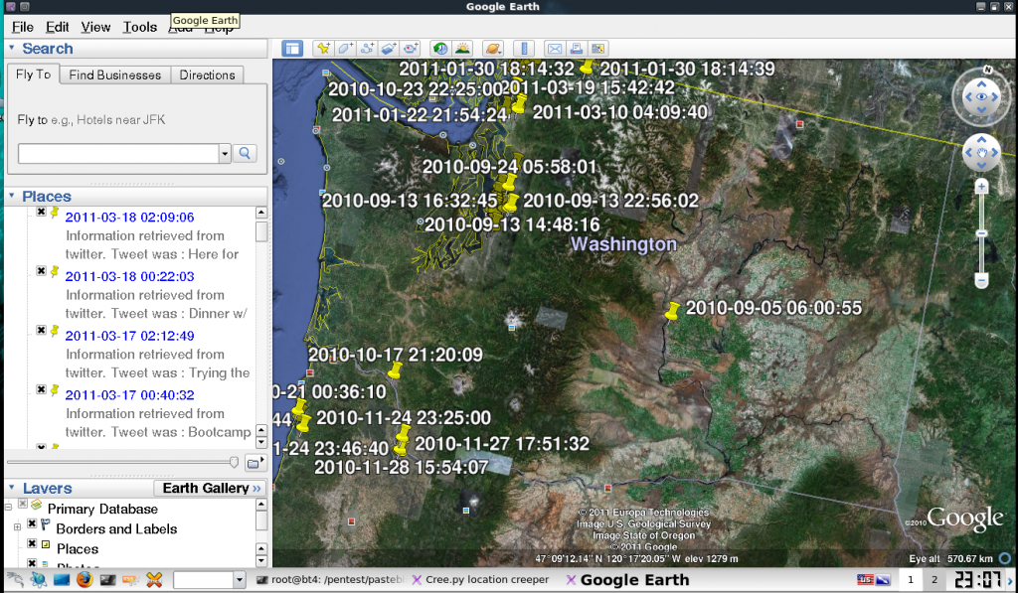Viewport: 1018px width, 593px height.
Task: Open the Fly To history dropdown
Action: (x=225, y=154)
